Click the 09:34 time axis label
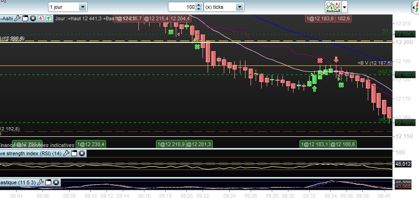The image size is (419, 199). (331, 195)
